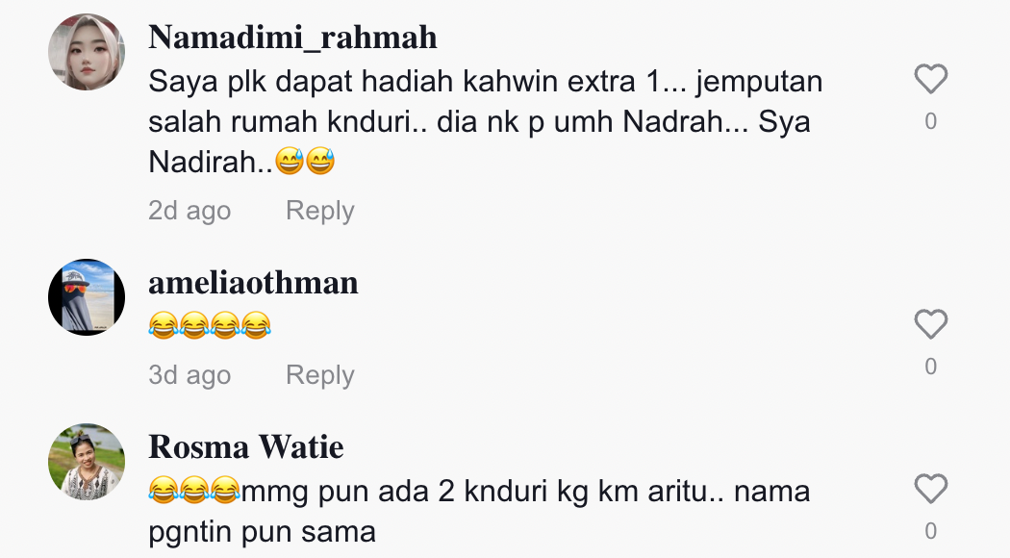Reply to ameliaothman's emoji comment

320,375
